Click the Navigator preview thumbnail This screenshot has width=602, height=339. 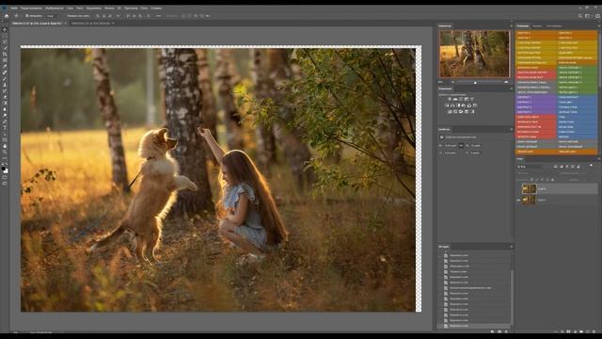point(474,54)
